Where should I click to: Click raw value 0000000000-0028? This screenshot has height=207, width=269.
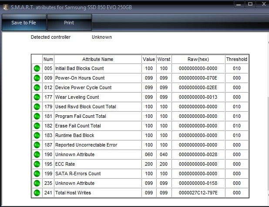(198, 154)
